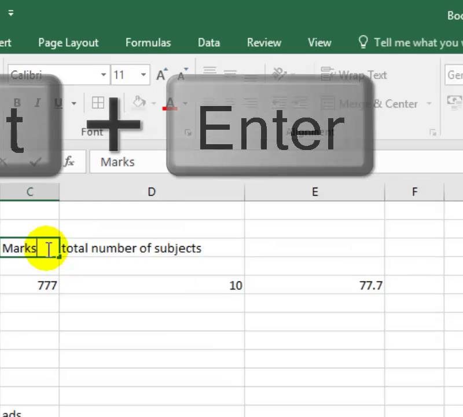
Task: Increase font size with the large A
Action: coord(161,75)
